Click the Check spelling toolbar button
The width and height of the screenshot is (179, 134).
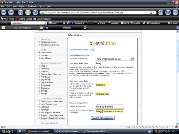[x=101, y=23]
